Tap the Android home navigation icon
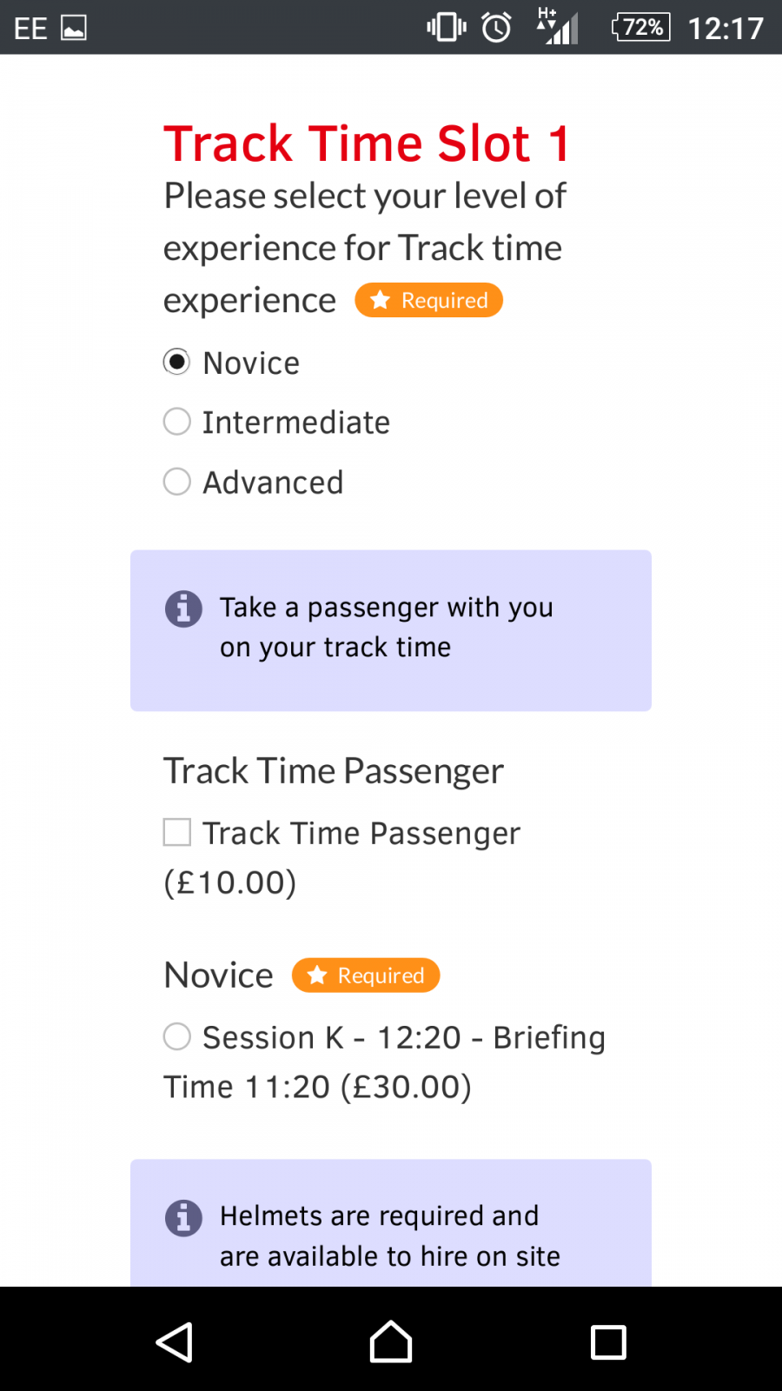The image size is (782, 1391). (x=391, y=1341)
